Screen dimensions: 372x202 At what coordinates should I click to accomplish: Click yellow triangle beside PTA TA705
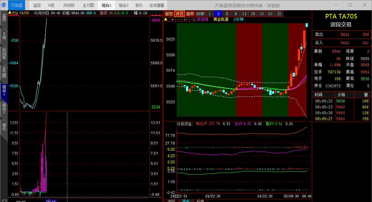point(10,13)
